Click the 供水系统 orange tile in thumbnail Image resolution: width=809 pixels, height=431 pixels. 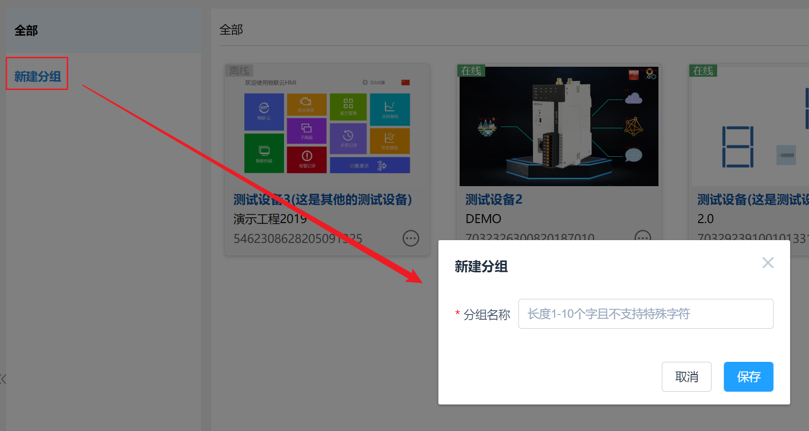(x=307, y=104)
